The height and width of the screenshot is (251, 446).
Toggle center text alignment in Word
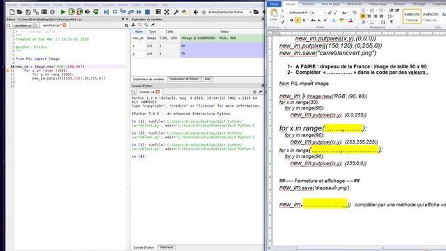click(369, 16)
